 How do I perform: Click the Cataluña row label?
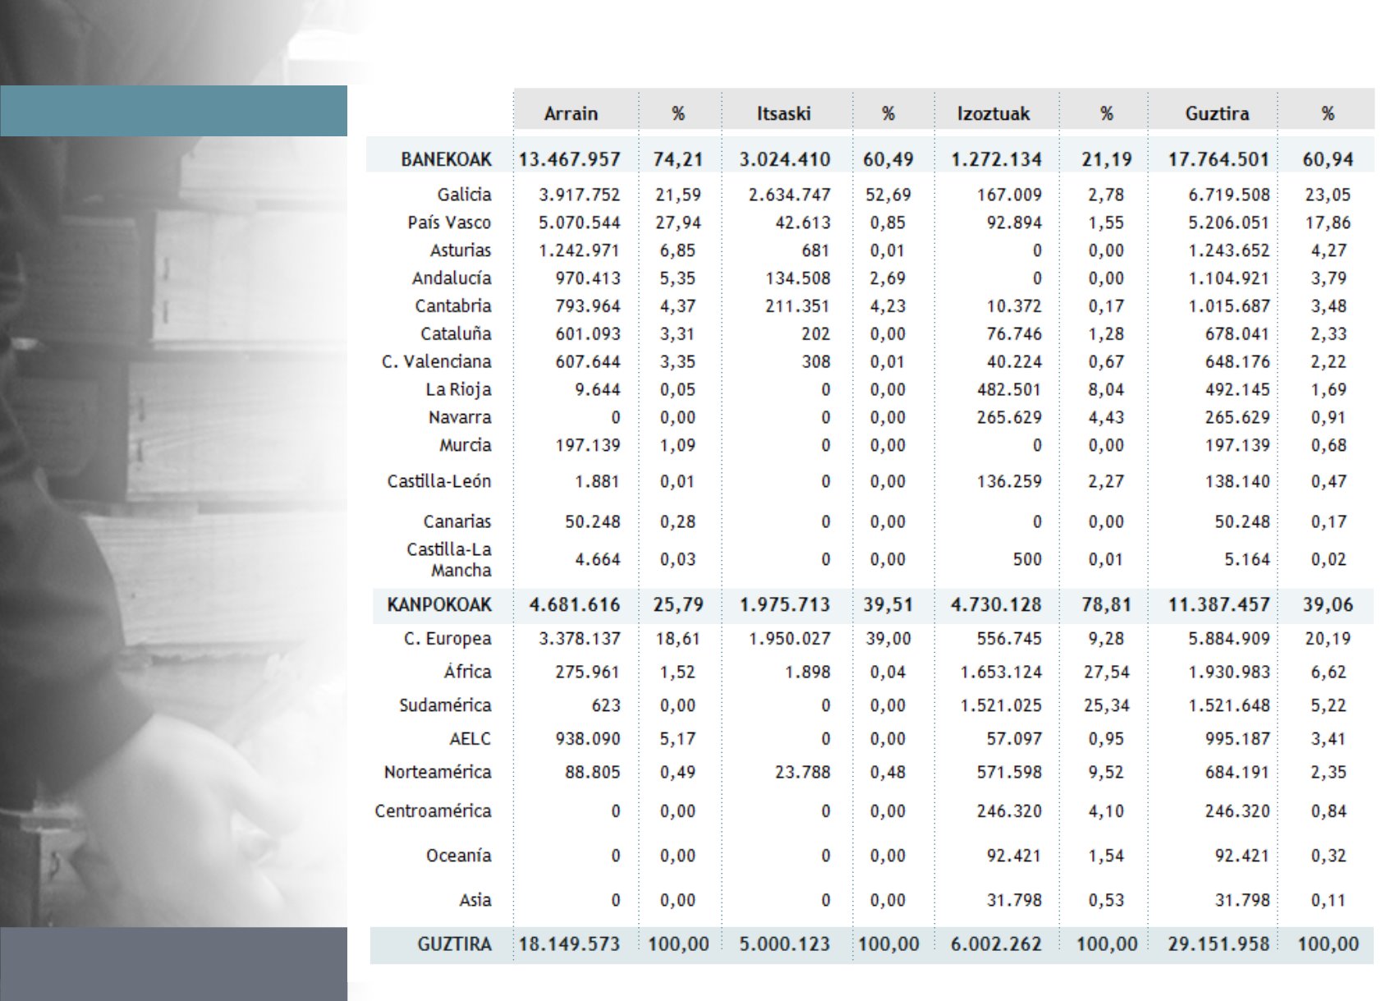(x=456, y=334)
